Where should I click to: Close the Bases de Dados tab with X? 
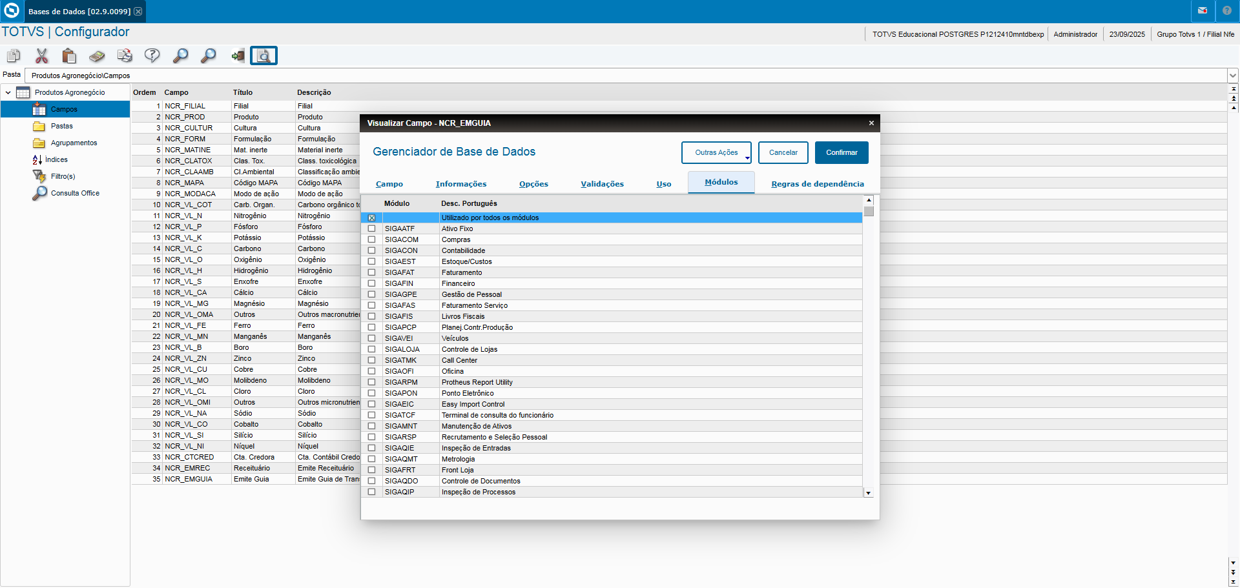click(138, 12)
